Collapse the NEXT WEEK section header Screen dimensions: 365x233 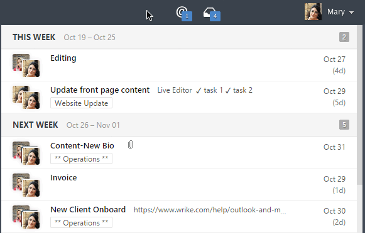pos(179,125)
